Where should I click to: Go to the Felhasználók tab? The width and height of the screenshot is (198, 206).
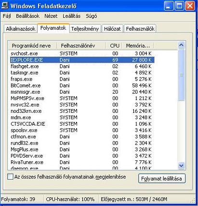(x=140, y=29)
